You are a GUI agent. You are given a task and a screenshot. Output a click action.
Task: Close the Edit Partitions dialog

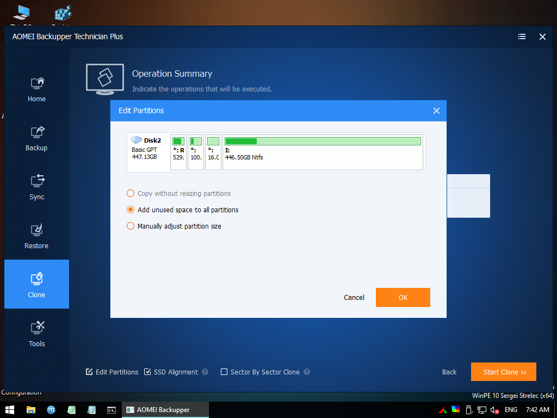437,111
